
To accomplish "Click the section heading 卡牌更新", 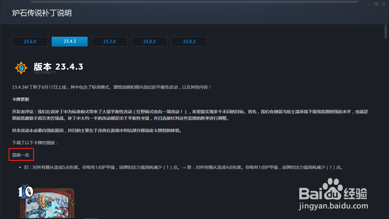I will (x=21, y=100).
